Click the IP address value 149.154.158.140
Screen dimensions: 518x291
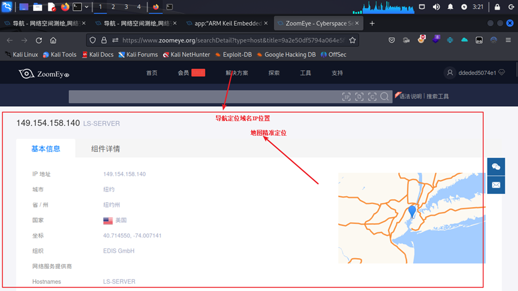(x=124, y=174)
